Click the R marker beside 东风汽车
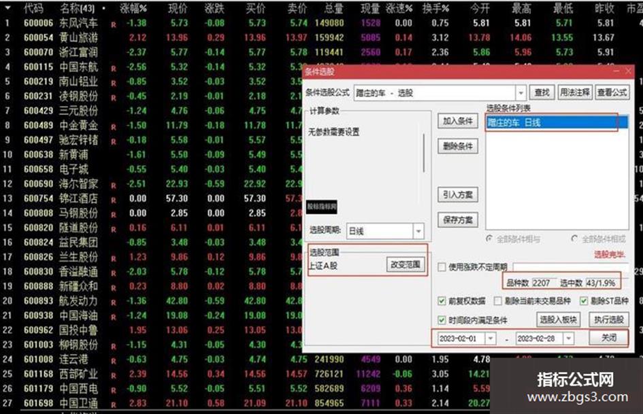643x414 pixels. click(x=114, y=25)
